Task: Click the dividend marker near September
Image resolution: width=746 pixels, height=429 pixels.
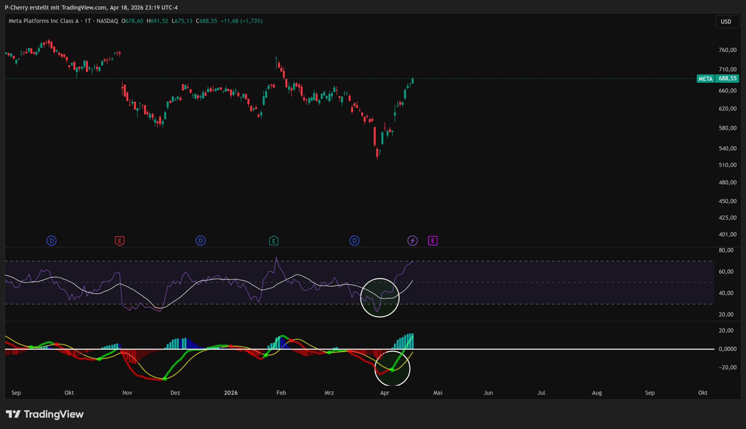Action: [x=52, y=241]
